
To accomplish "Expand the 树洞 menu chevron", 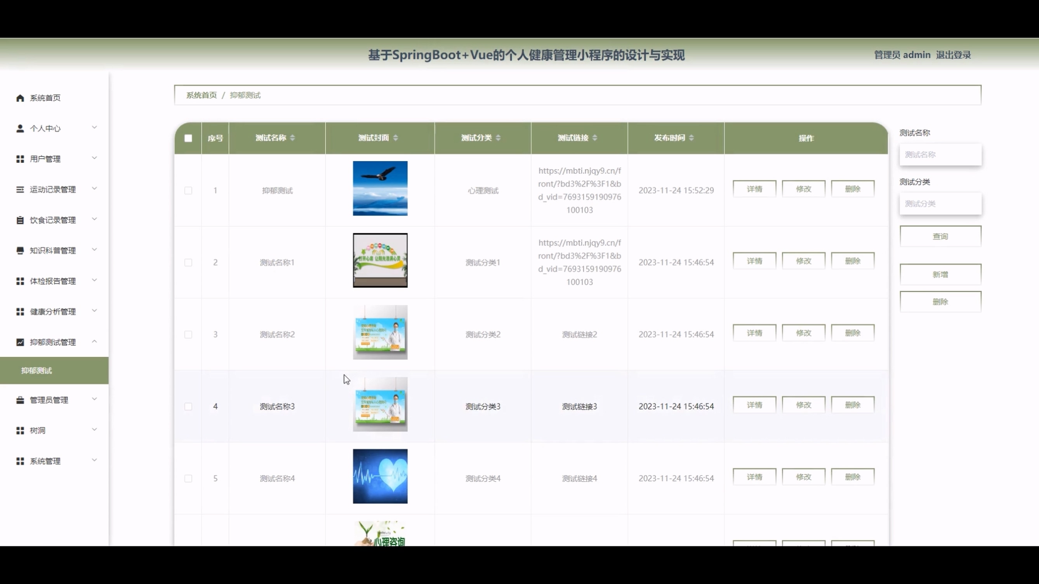I will 94,430.
